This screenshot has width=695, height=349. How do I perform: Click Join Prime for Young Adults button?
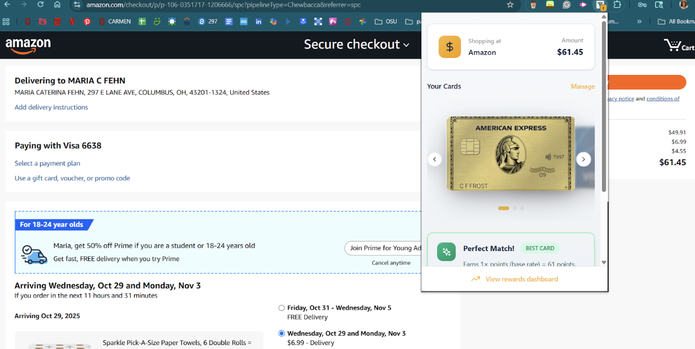pyautogui.click(x=383, y=248)
